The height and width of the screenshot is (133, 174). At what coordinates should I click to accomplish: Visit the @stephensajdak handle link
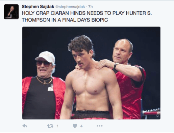point(70,7)
